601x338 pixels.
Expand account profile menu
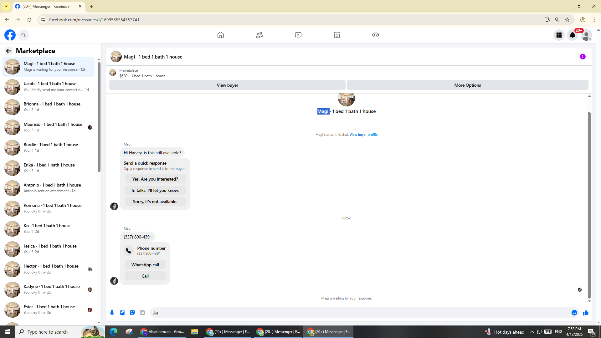coord(586,35)
